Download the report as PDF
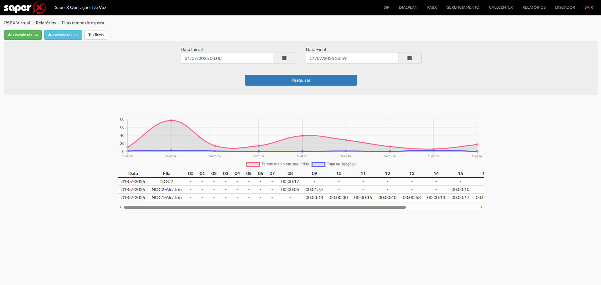The width and height of the screenshot is (601, 285). [63, 35]
